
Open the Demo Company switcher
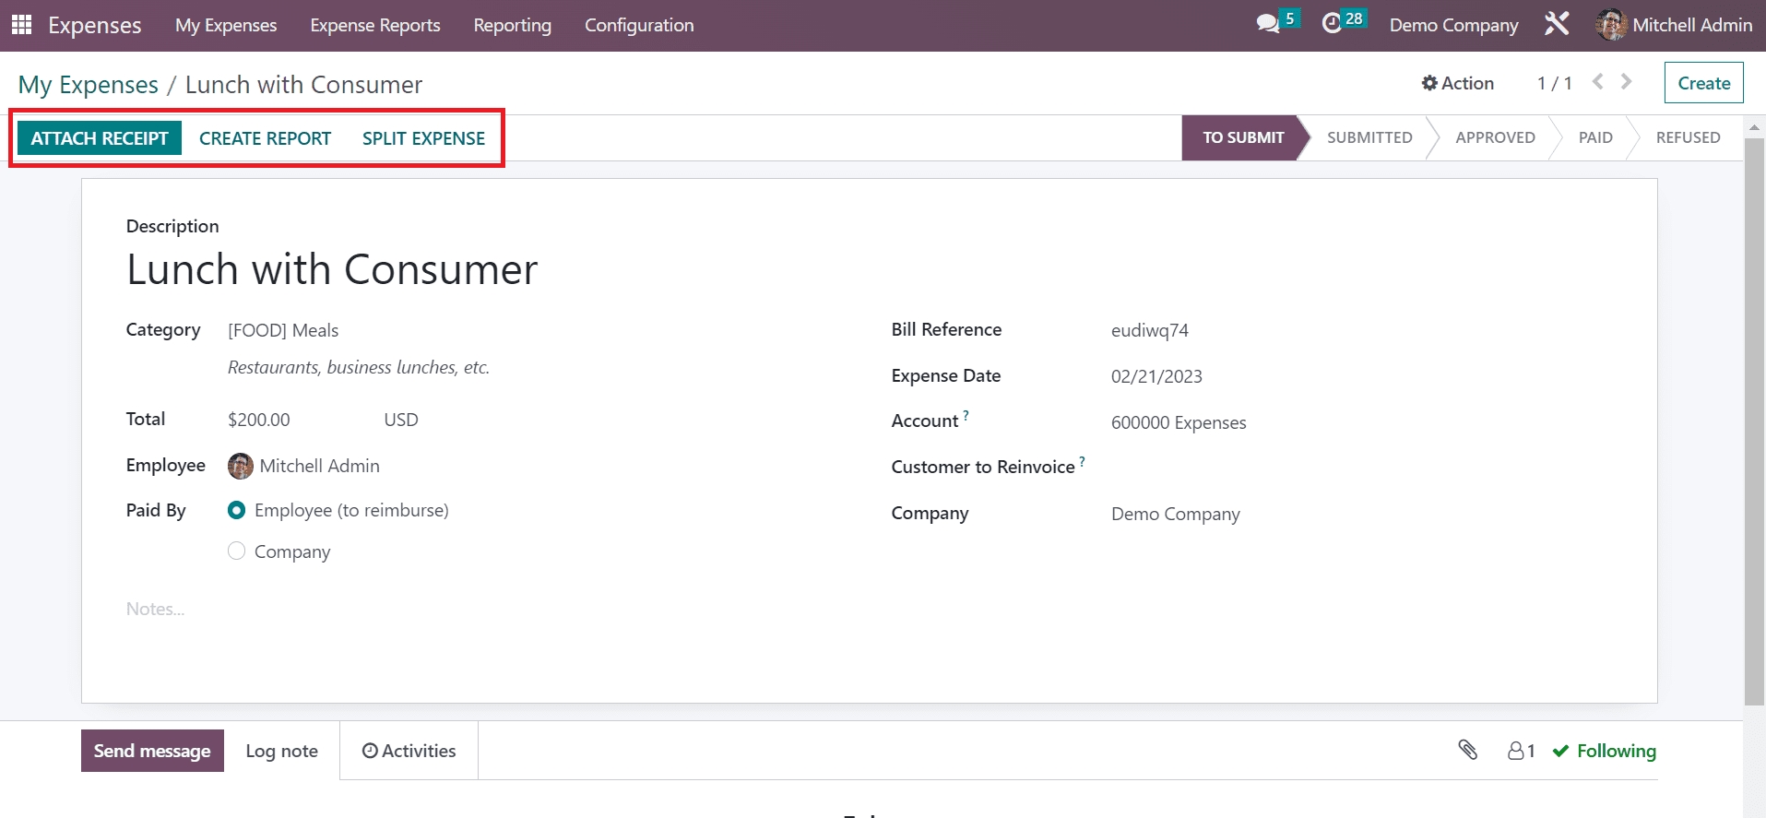click(1453, 25)
